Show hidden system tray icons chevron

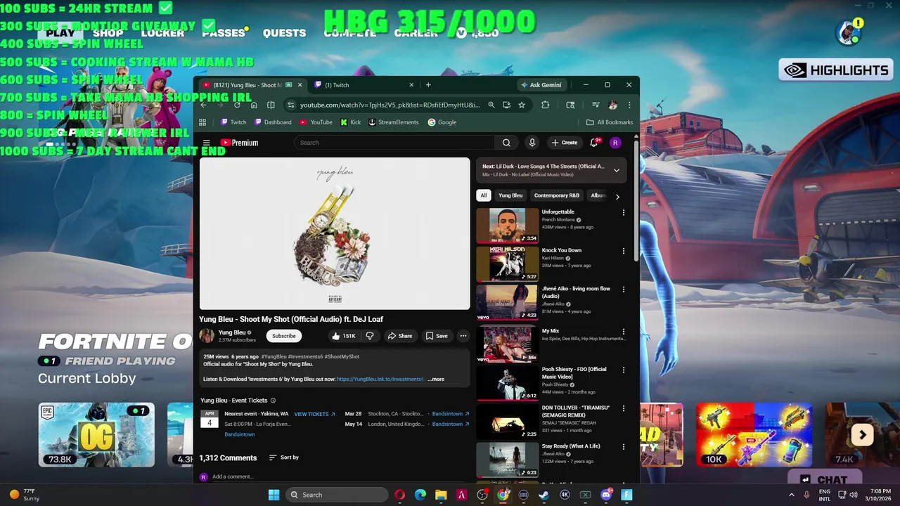pos(792,495)
